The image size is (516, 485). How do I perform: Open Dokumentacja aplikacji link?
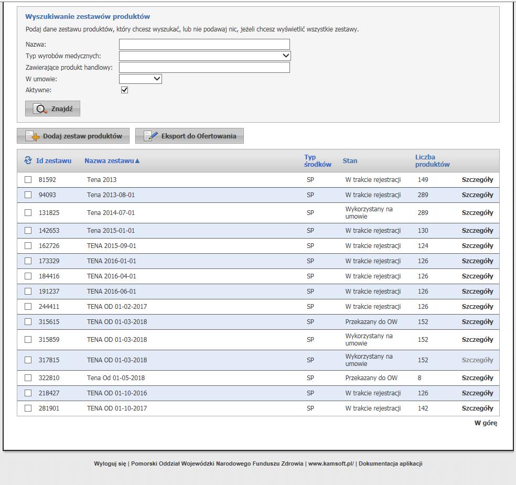(390, 464)
